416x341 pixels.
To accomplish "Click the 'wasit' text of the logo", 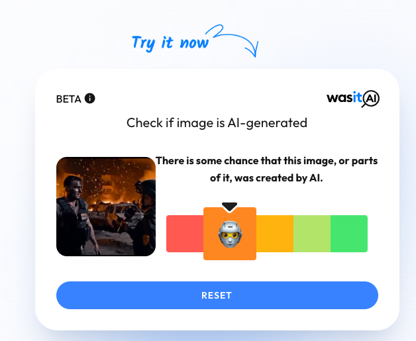I will (344, 98).
